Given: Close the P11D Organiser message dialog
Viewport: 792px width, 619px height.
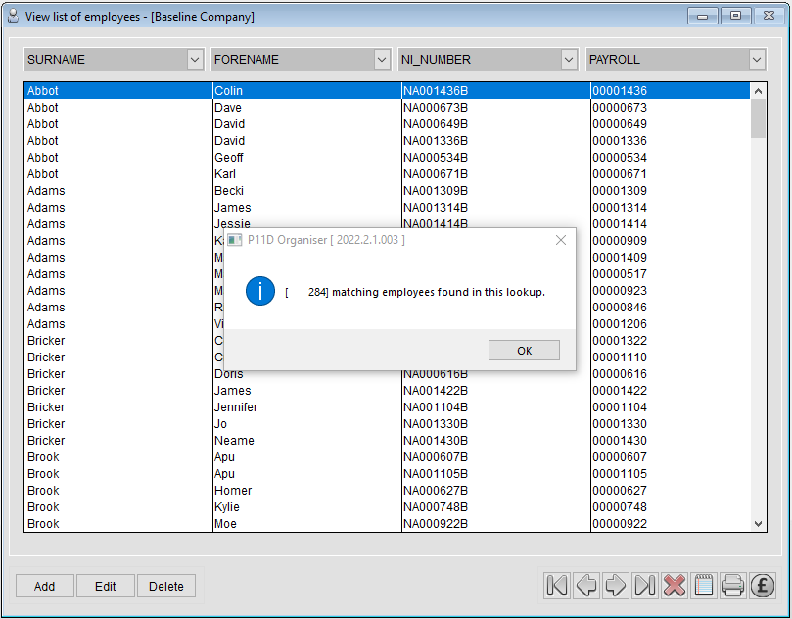Looking at the screenshot, I should point(560,240).
